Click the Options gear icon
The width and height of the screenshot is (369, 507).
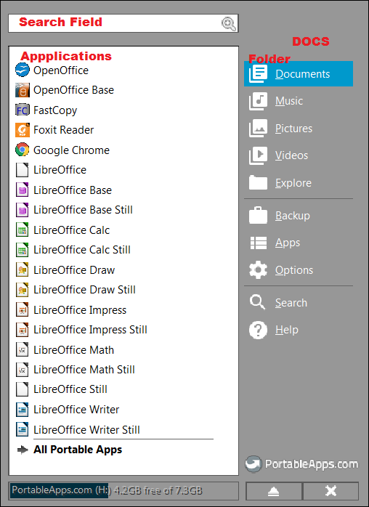(x=258, y=270)
